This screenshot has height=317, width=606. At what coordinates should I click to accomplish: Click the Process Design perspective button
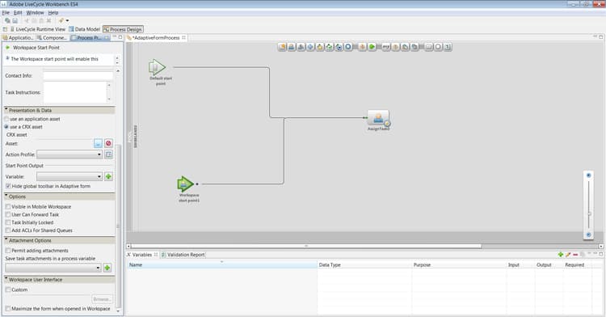(123, 29)
